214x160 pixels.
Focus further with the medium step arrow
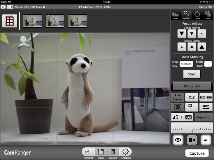(192, 47)
